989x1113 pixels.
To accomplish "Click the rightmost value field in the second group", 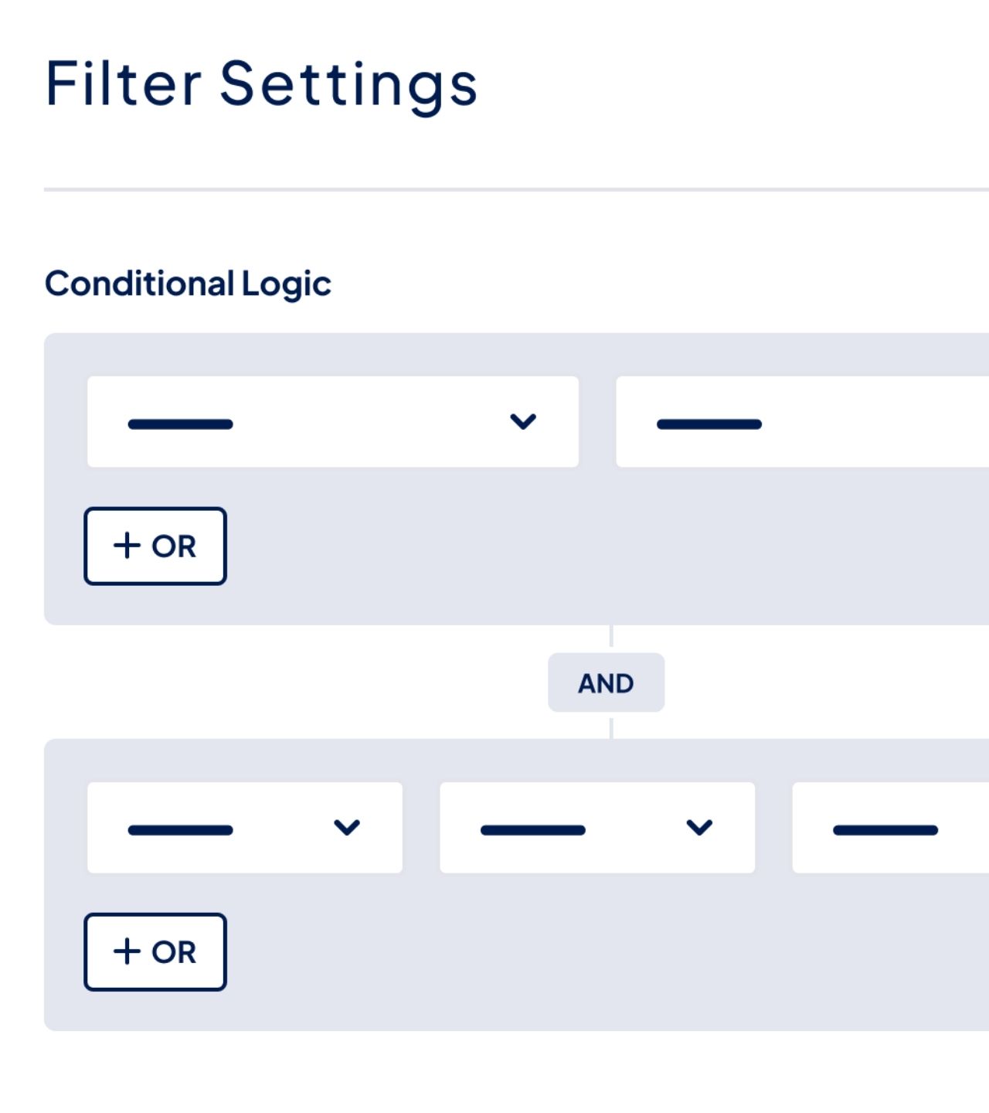I will [889, 826].
